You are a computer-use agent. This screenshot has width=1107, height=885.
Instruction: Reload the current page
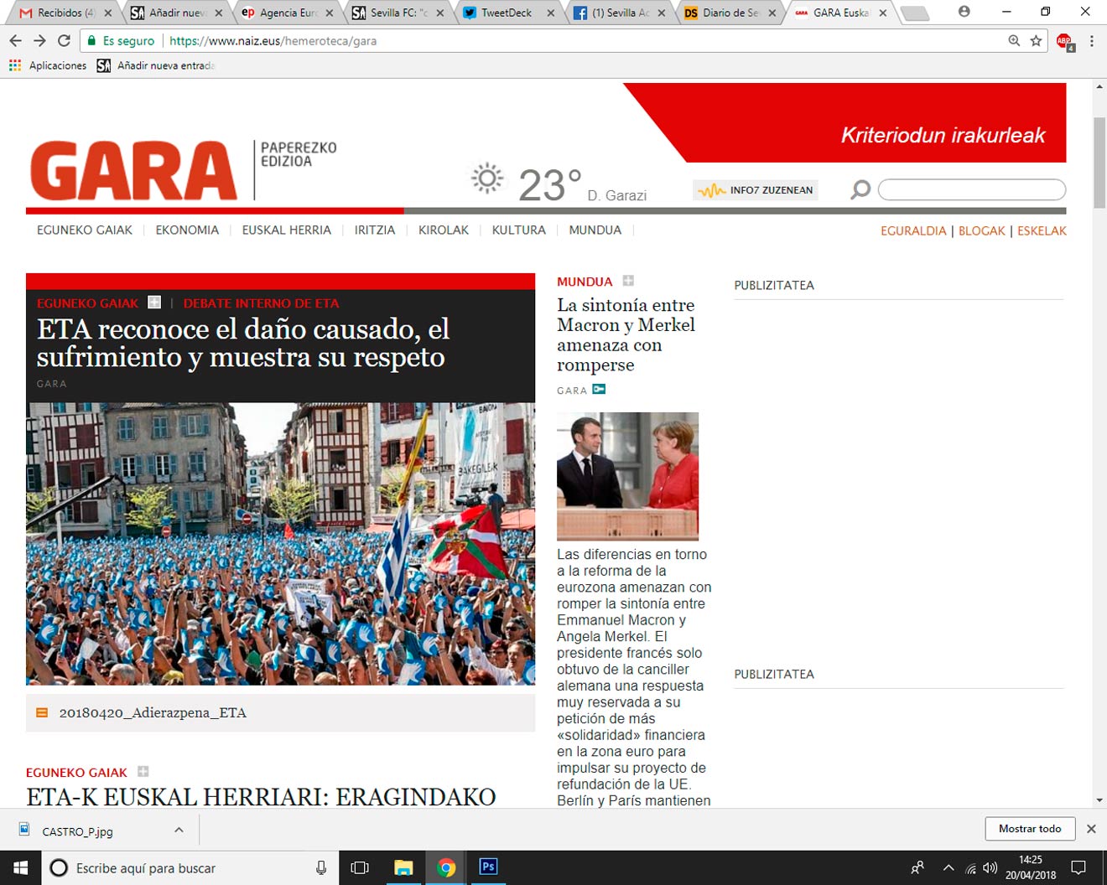pos(64,39)
